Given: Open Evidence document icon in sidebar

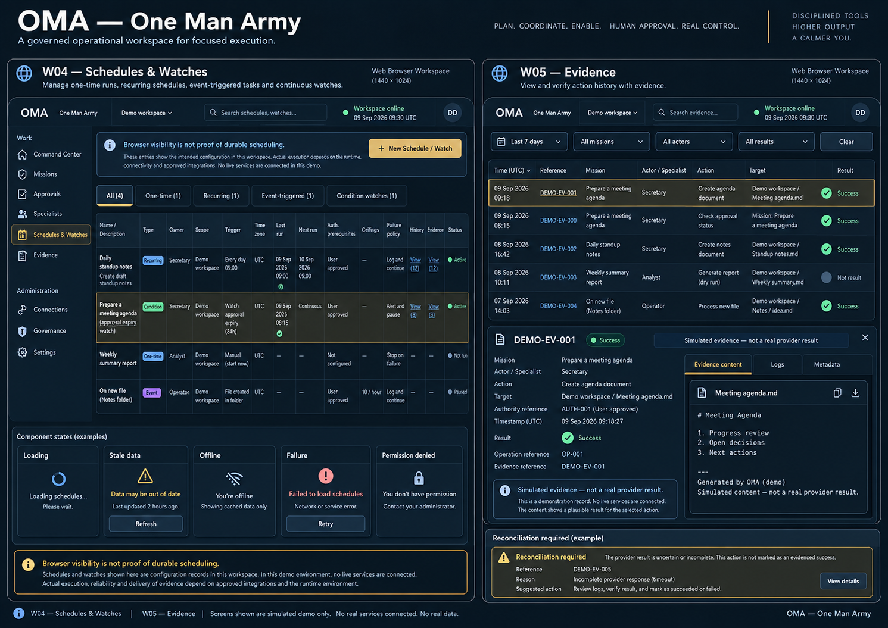Looking at the screenshot, I should (23, 255).
